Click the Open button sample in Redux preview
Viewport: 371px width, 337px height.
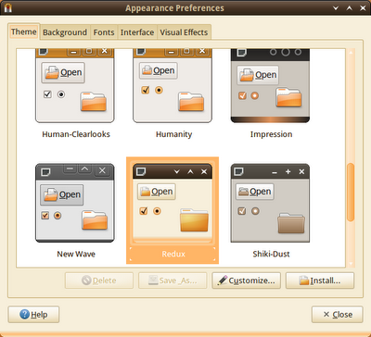coord(157,192)
